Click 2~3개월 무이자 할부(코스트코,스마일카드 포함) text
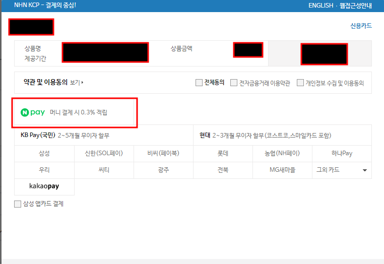Screen dimensions: 384x264 click(272, 136)
